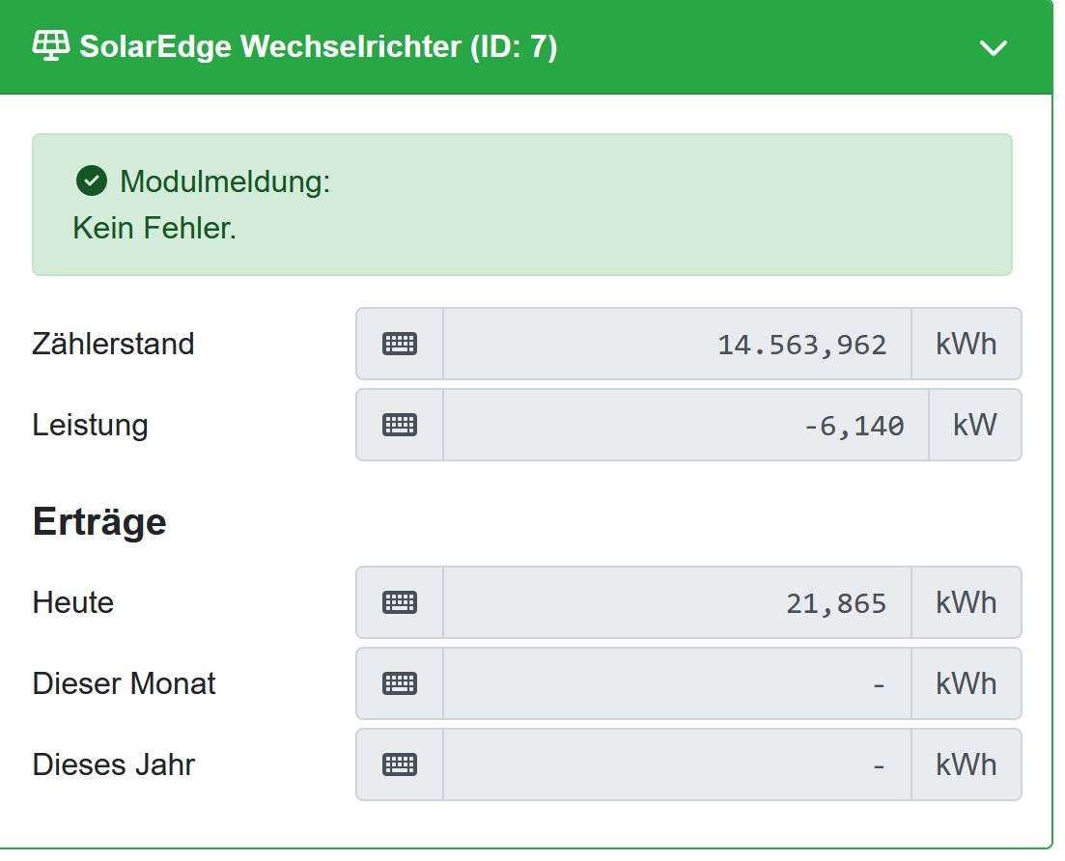The height and width of the screenshot is (861, 1065).
Task: Click the empty Dieser Monat value field
Action: coord(677,683)
